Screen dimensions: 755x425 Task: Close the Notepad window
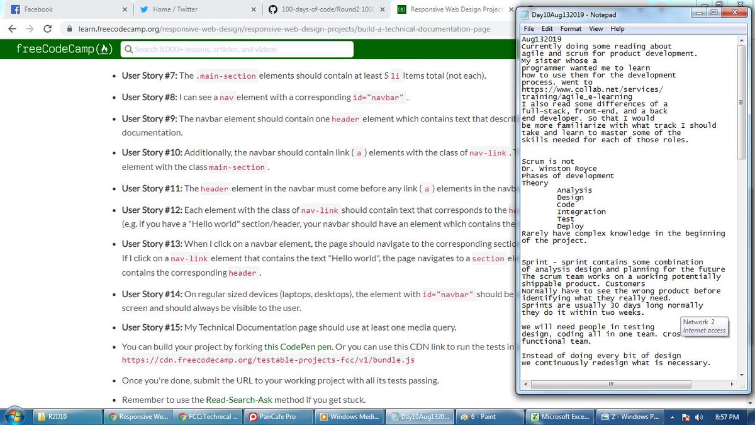tap(736, 13)
